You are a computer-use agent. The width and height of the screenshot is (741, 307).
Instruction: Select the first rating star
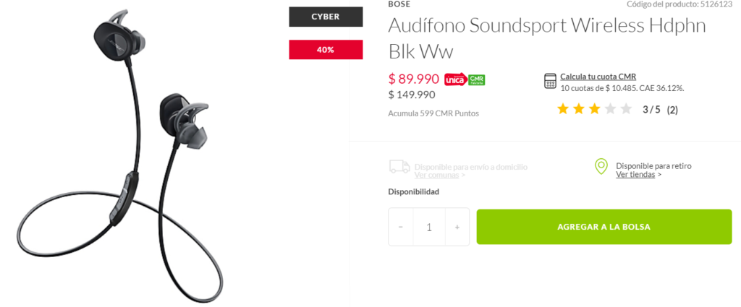tap(562, 109)
